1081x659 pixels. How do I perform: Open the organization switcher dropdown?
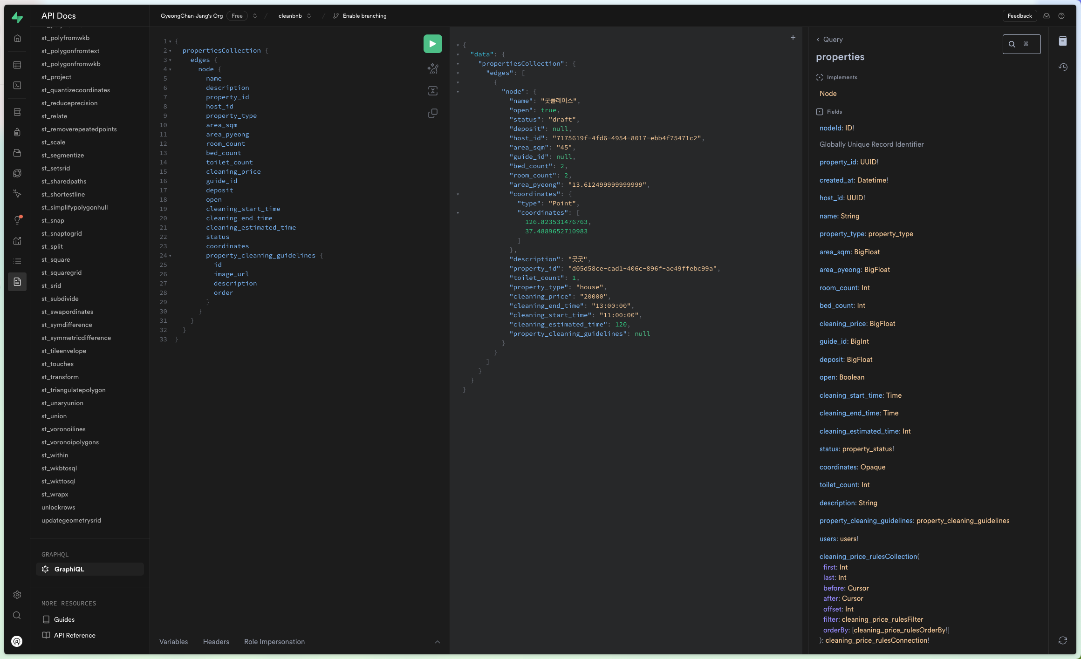coord(255,15)
